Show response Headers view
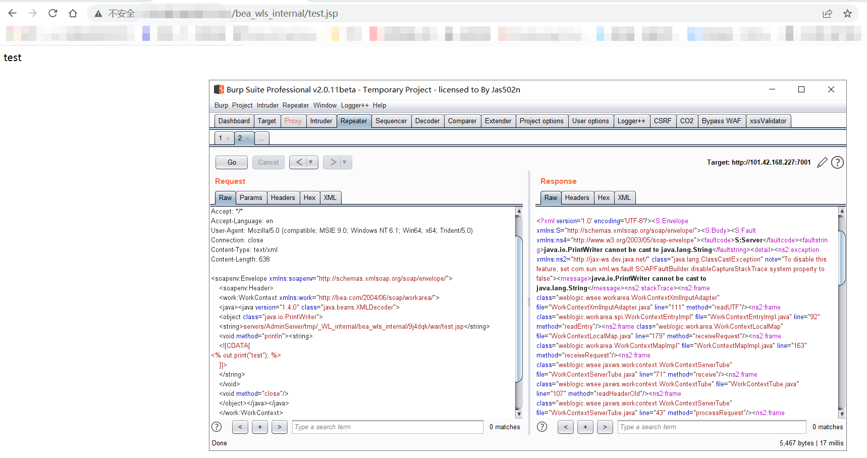The image size is (867, 458). coord(577,197)
